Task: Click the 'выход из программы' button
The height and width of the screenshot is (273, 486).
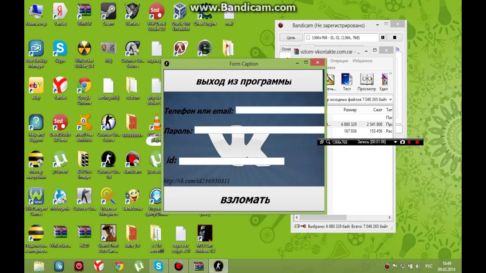Action: point(244,81)
